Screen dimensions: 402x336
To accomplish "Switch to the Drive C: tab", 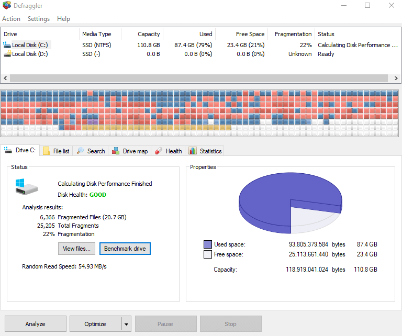I will coord(20,151).
